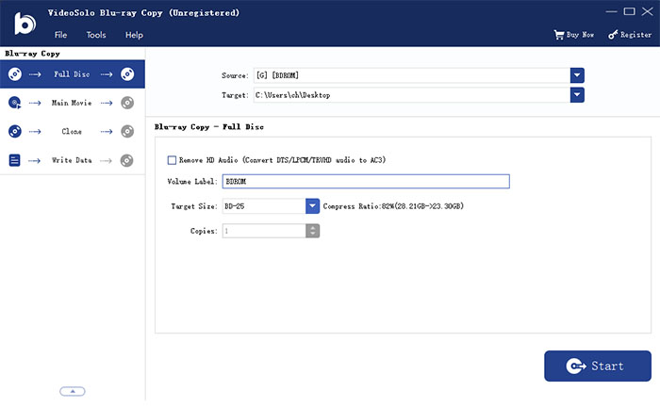The image size is (660, 407).
Task: Click the Source field [G] [BDROM]
Action: tap(412, 75)
